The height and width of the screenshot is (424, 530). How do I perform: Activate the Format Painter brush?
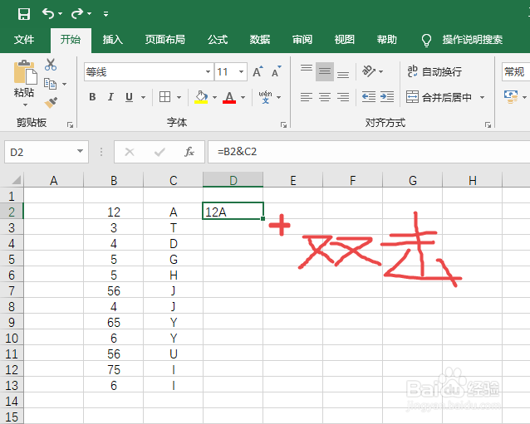pos(51,103)
